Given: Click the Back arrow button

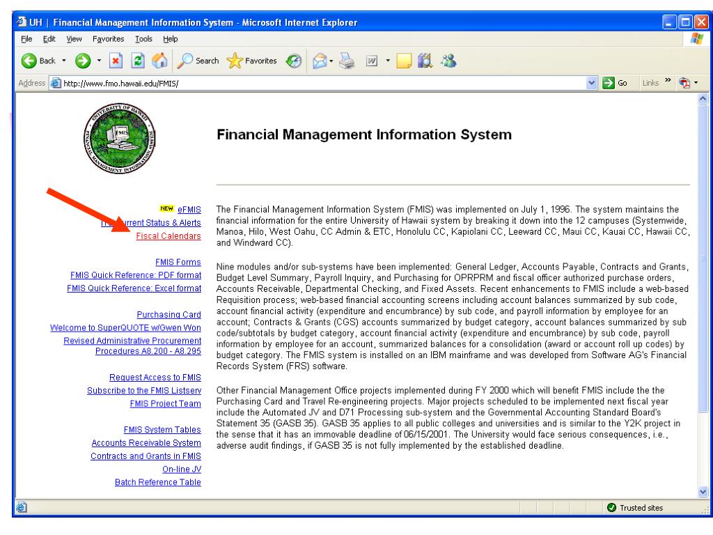Looking at the screenshot, I should pos(38,61).
